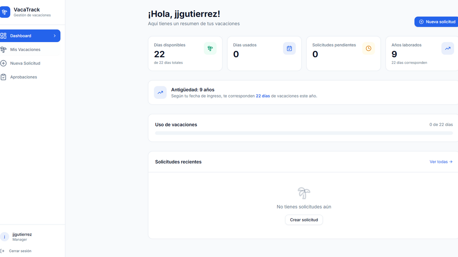The image size is (458, 257).
Task: Click the calendar-check icon in Días usados card
Action: click(289, 49)
